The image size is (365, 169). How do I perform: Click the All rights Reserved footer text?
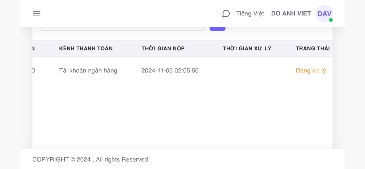122,160
